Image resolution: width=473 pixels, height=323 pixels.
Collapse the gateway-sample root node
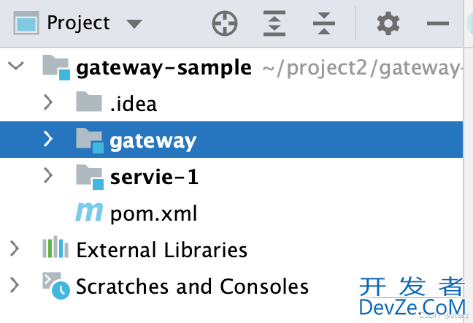pos(15,66)
